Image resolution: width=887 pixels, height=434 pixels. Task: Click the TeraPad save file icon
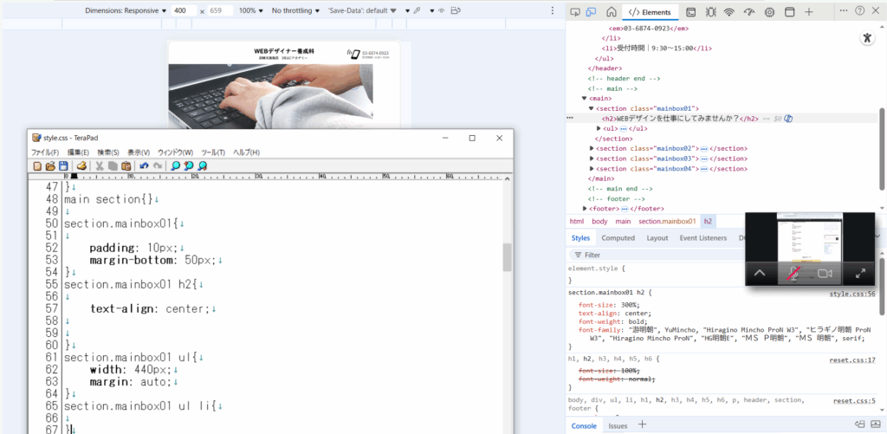click(63, 165)
